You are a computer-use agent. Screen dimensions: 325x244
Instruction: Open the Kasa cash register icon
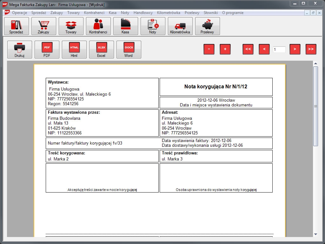(126, 26)
